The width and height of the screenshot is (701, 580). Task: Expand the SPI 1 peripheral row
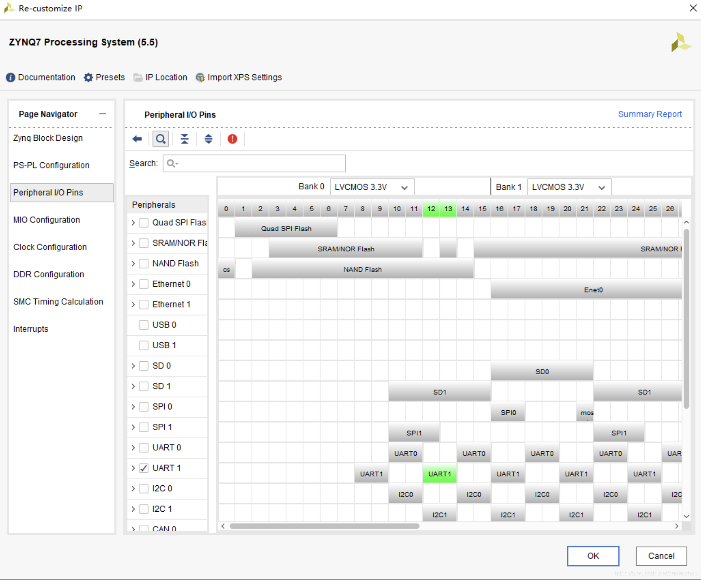tap(133, 427)
